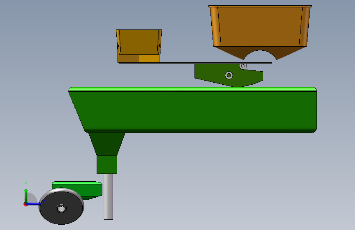
Task: Click the green Y axis arrow of the triad
Action: click(x=26, y=196)
